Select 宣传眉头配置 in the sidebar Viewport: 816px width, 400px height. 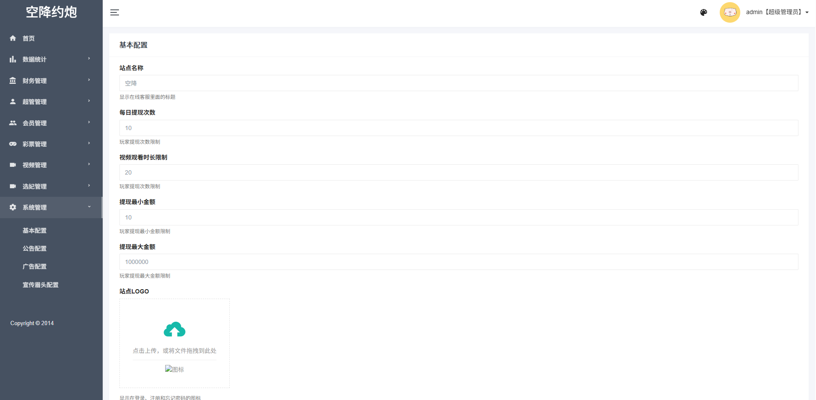click(41, 285)
